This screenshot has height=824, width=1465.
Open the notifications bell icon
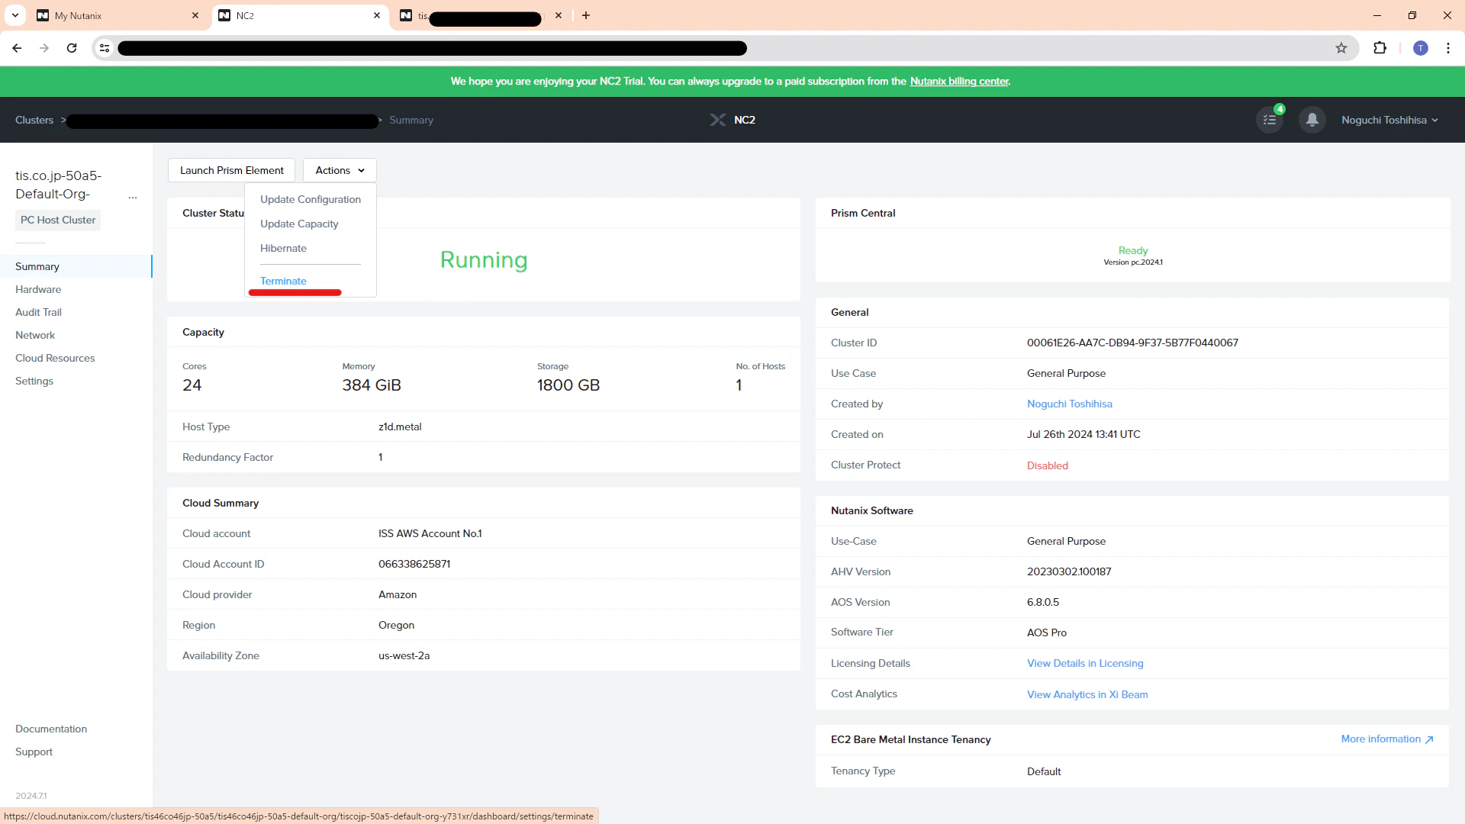1312,120
